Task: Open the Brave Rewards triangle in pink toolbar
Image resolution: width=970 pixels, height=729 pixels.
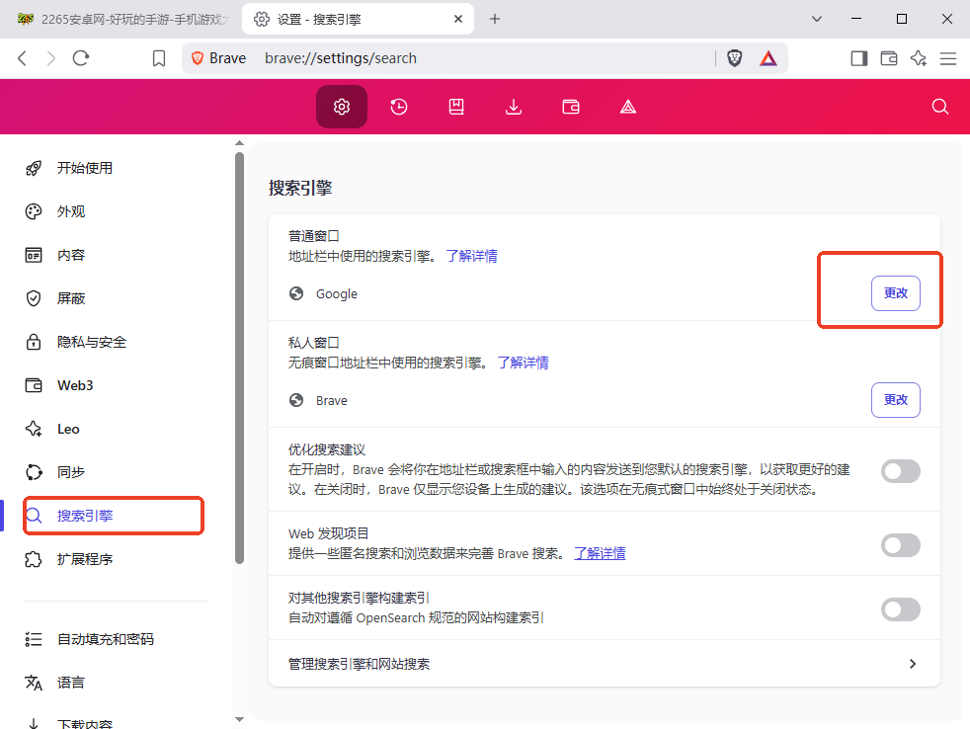Action: coord(628,107)
